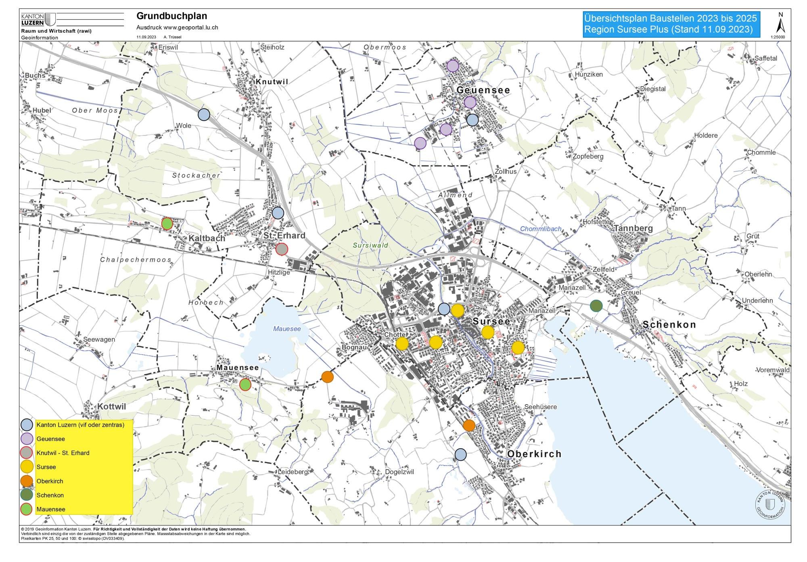Screen dimensions: 807x562
Task: Select the green marker northwest of Kaltbach
Action: [167, 224]
